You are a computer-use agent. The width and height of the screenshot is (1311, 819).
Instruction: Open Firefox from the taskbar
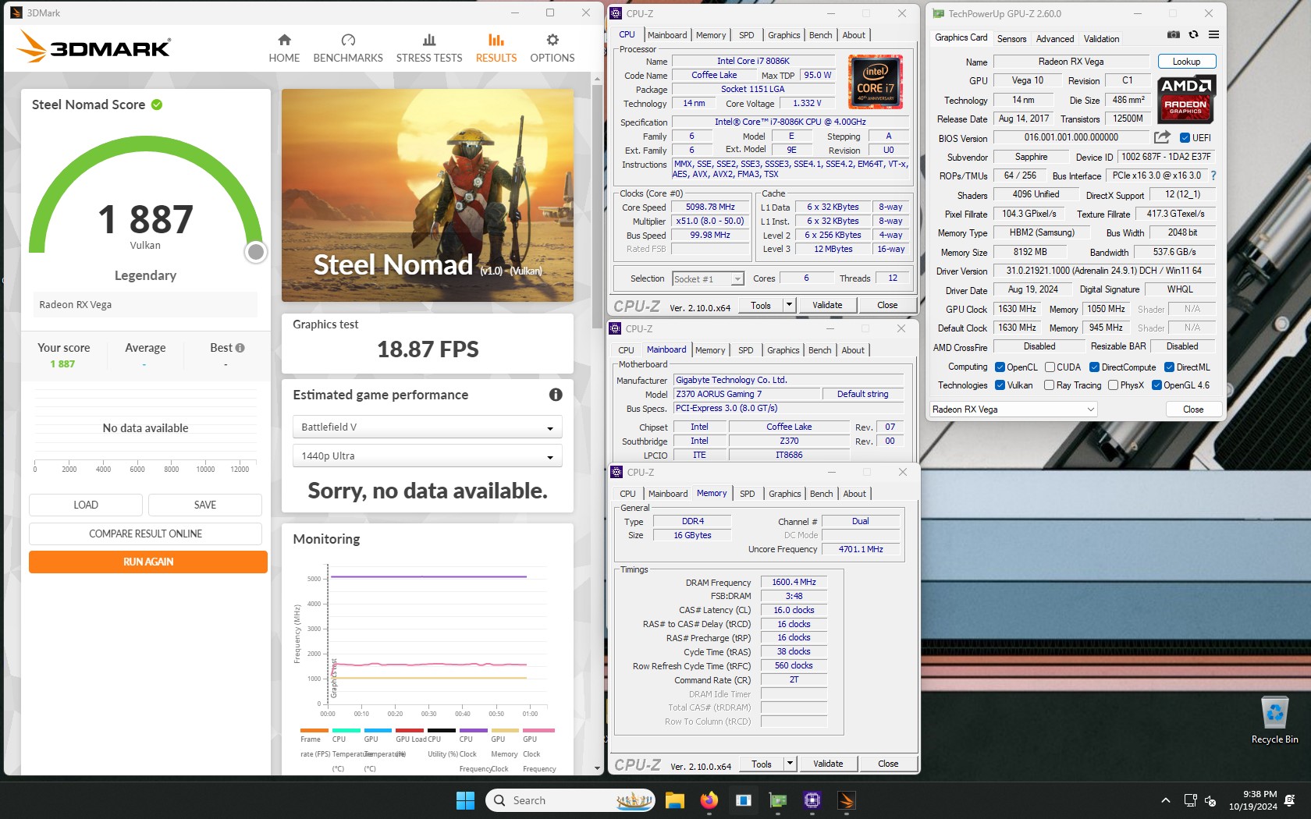(709, 800)
